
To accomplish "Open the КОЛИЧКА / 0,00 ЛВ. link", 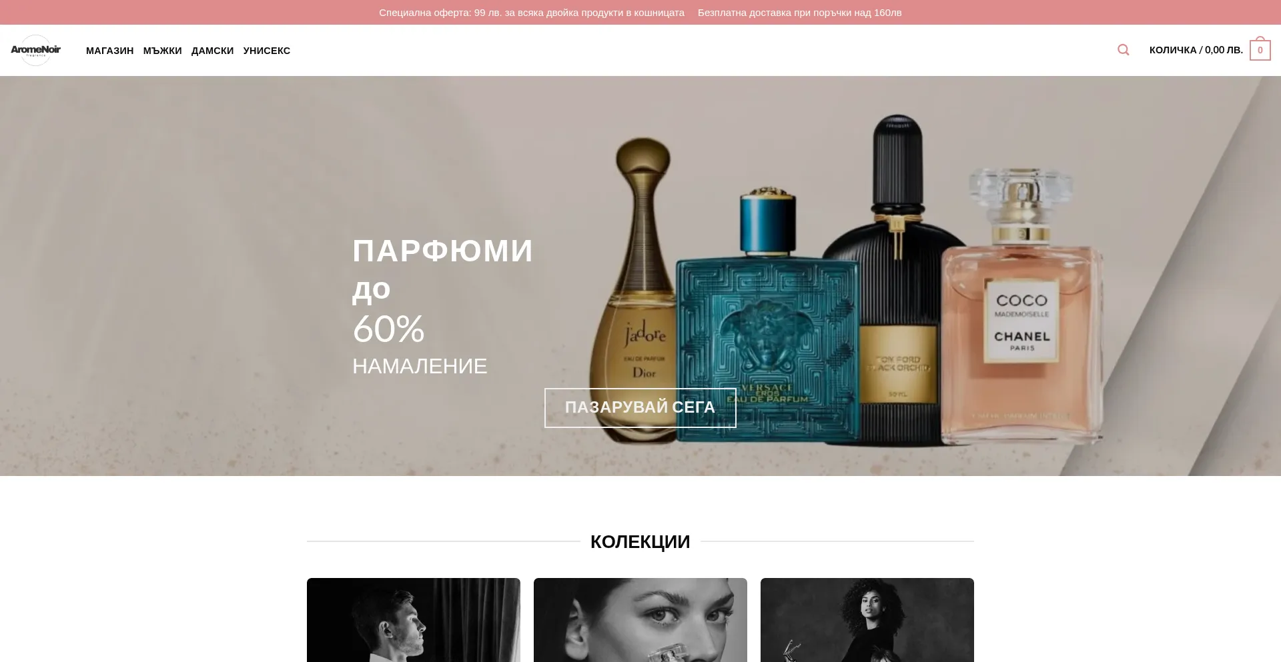I will pos(1196,50).
